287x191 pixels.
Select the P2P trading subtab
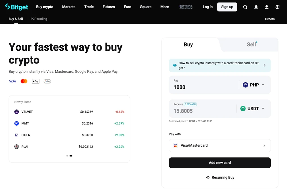[x=39, y=19]
